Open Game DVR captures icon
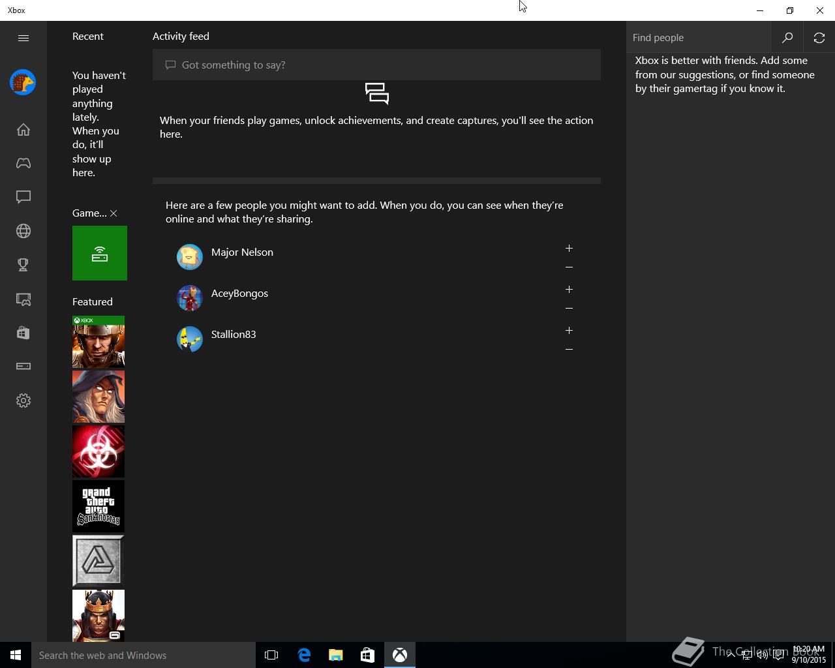This screenshot has width=835, height=668. [23, 299]
